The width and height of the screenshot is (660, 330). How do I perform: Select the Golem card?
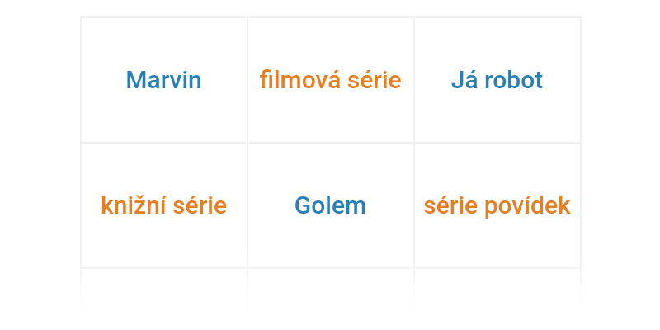coord(330,205)
